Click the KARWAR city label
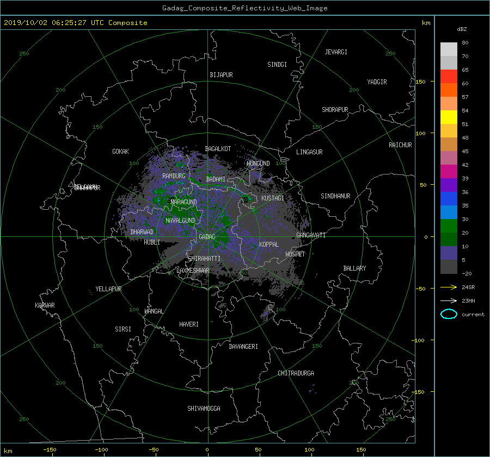Image resolution: width=490 pixels, height=457 pixels. coord(45,305)
